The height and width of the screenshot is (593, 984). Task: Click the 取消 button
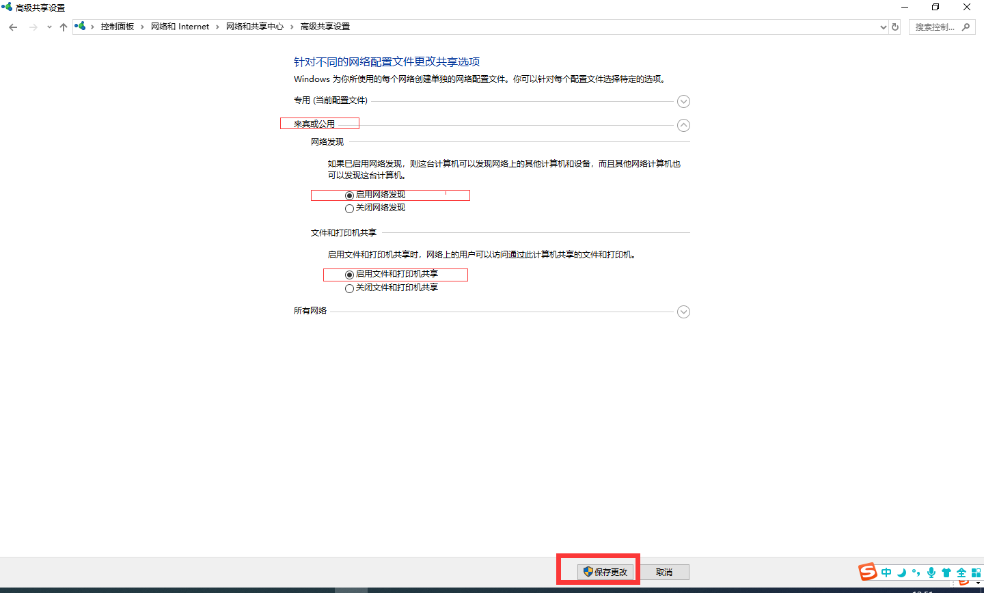[x=664, y=572]
